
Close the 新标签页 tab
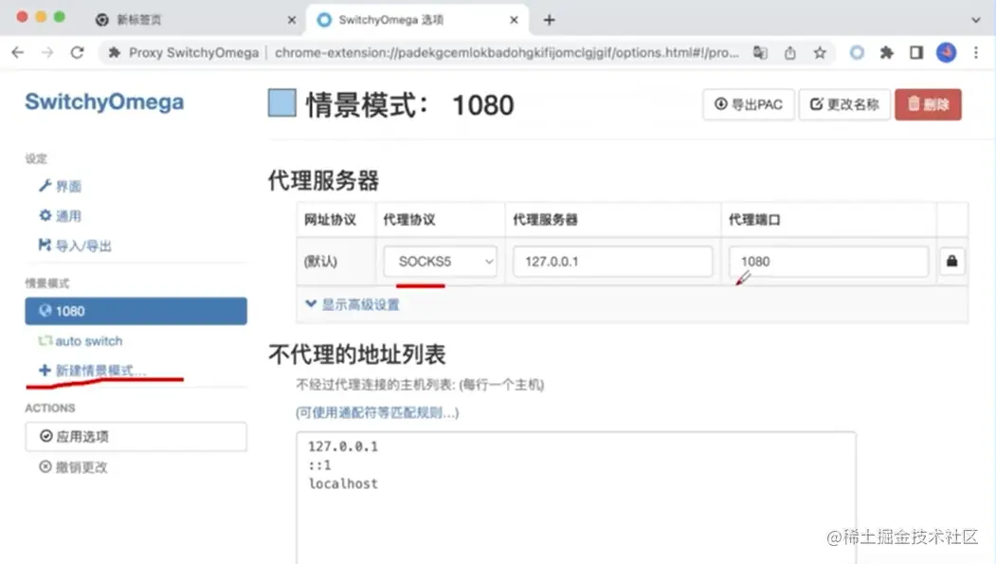(292, 20)
